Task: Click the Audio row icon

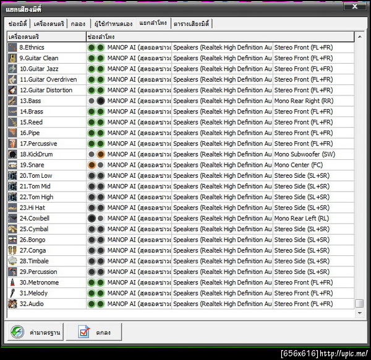Action: coord(12,304)
